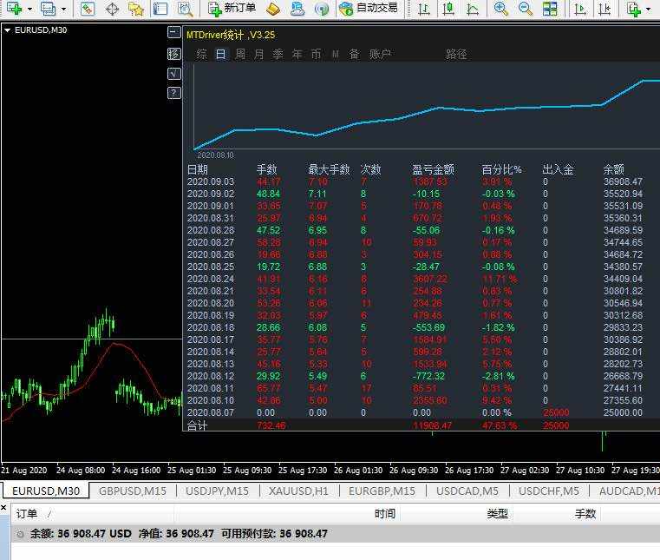Switch to the USDJPY,M15 chart tab
Screen dimensions: 660x560
pyautogui.click(x=217, y=491)
